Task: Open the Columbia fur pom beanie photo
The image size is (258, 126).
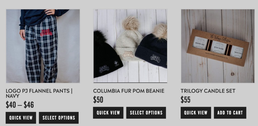Action: [x=130, y=46]
